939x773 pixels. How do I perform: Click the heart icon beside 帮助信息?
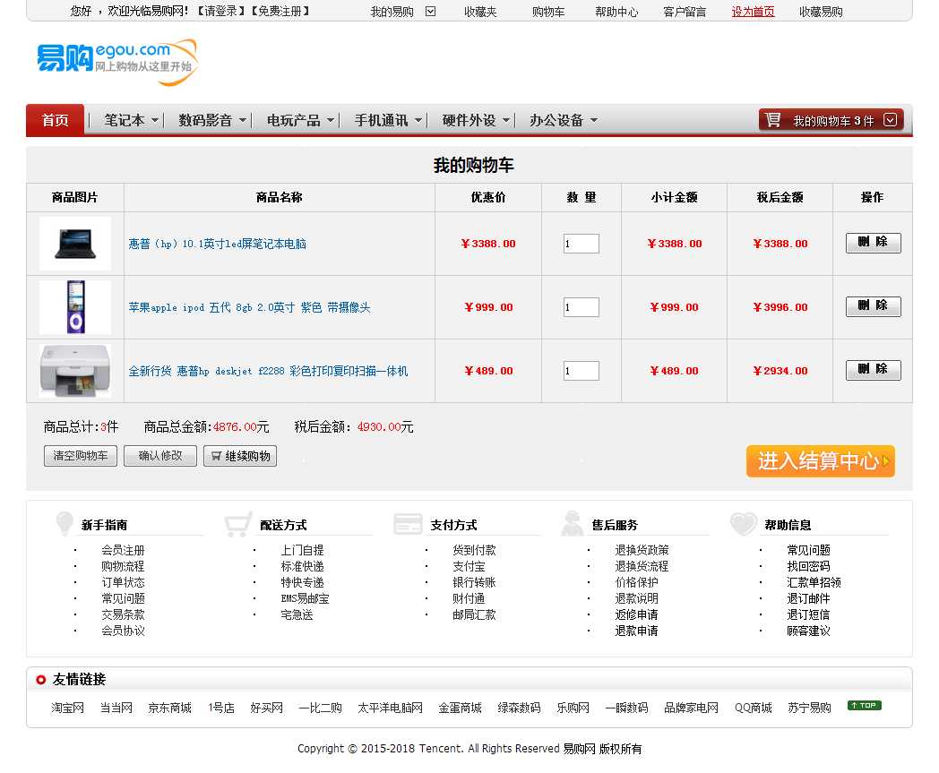pyautogui.click(x=743, y=524)
